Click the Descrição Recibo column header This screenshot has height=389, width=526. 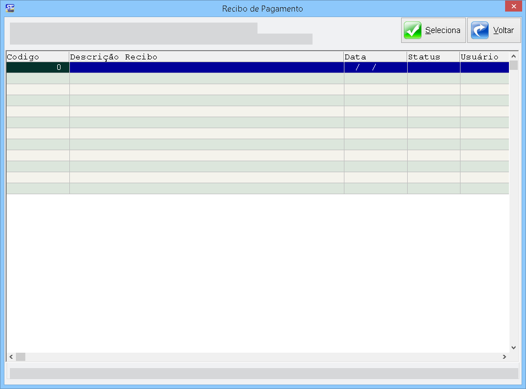pos(206,57)
